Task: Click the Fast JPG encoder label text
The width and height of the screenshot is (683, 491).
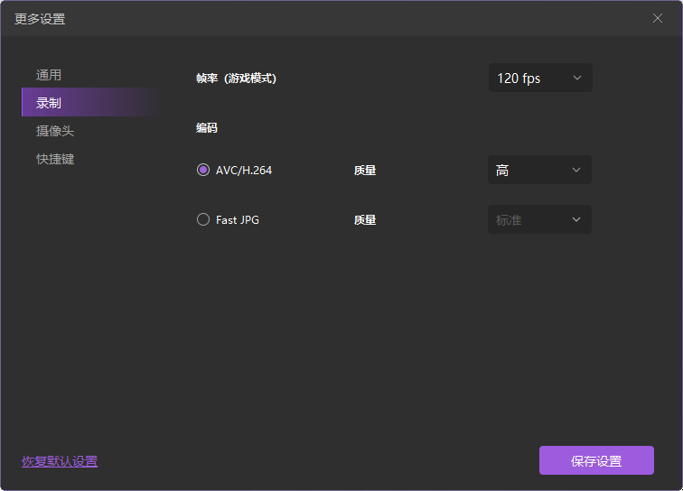Action: 238,219
